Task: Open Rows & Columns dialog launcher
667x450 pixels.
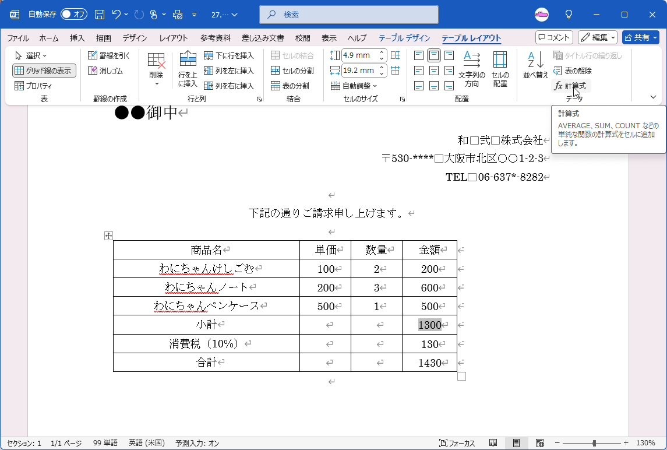Action: coord(259,99)
